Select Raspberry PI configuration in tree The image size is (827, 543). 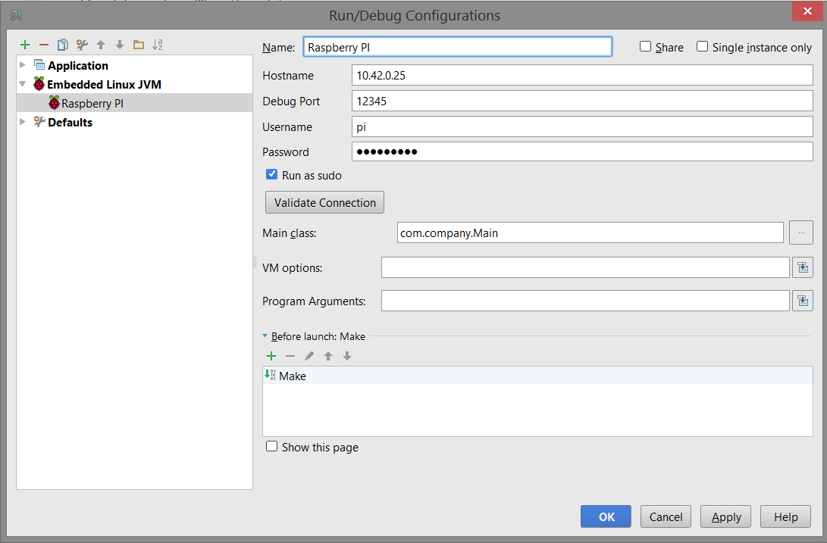[x=134, y=103]
